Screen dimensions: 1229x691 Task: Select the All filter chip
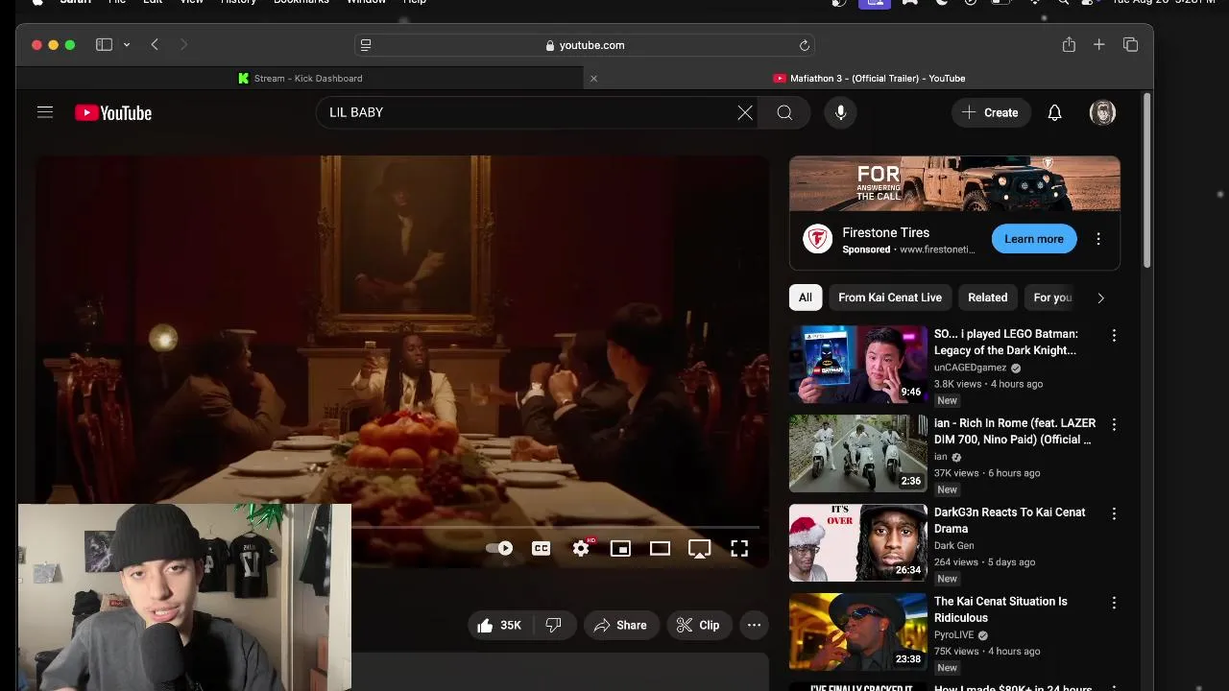(x=806, y=298)
